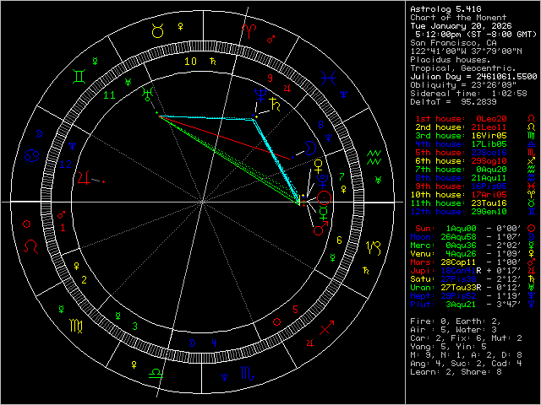Click the 'Sidereal time: 1:02:58' line
The image size is (541, 405).
coord(468,94)
